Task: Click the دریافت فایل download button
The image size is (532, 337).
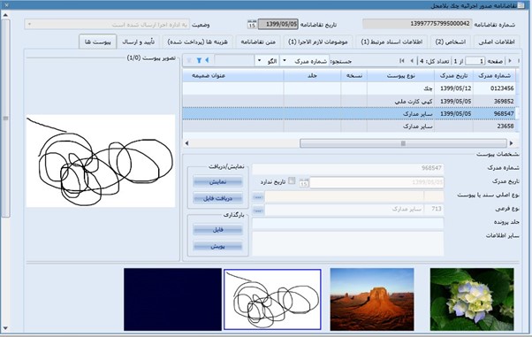Action: [217, 198]
